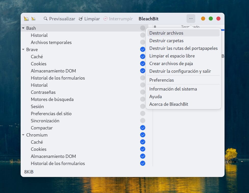Enable Bash Historial checkbox
Screen dimensions: 249x193
(x=143, y=35)
